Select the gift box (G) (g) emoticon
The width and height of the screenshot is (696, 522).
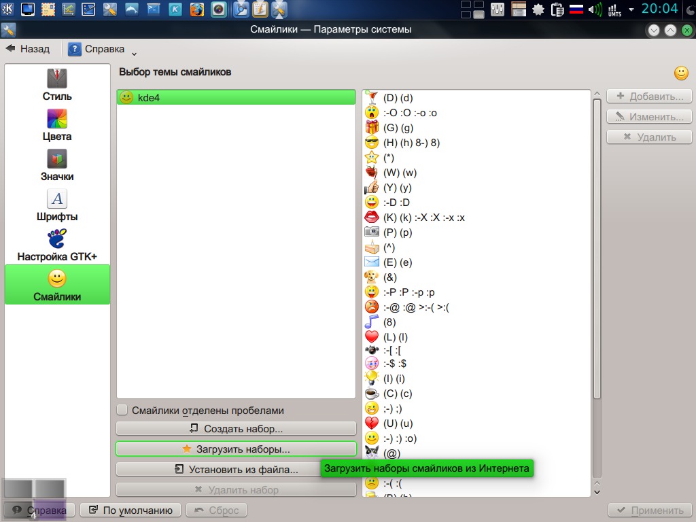(x=476, y=128)
